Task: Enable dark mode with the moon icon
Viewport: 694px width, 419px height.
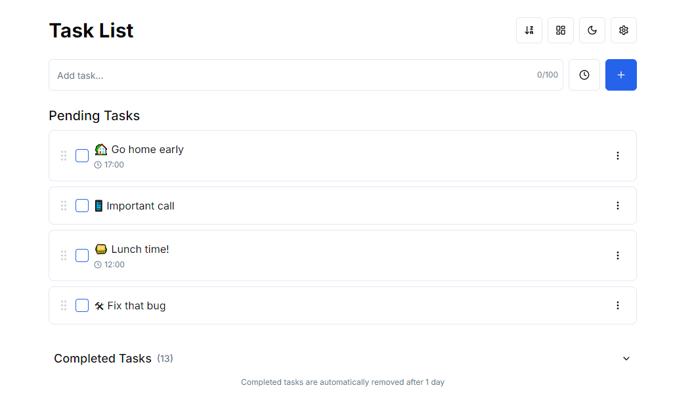Action: [x=592, y=30]
